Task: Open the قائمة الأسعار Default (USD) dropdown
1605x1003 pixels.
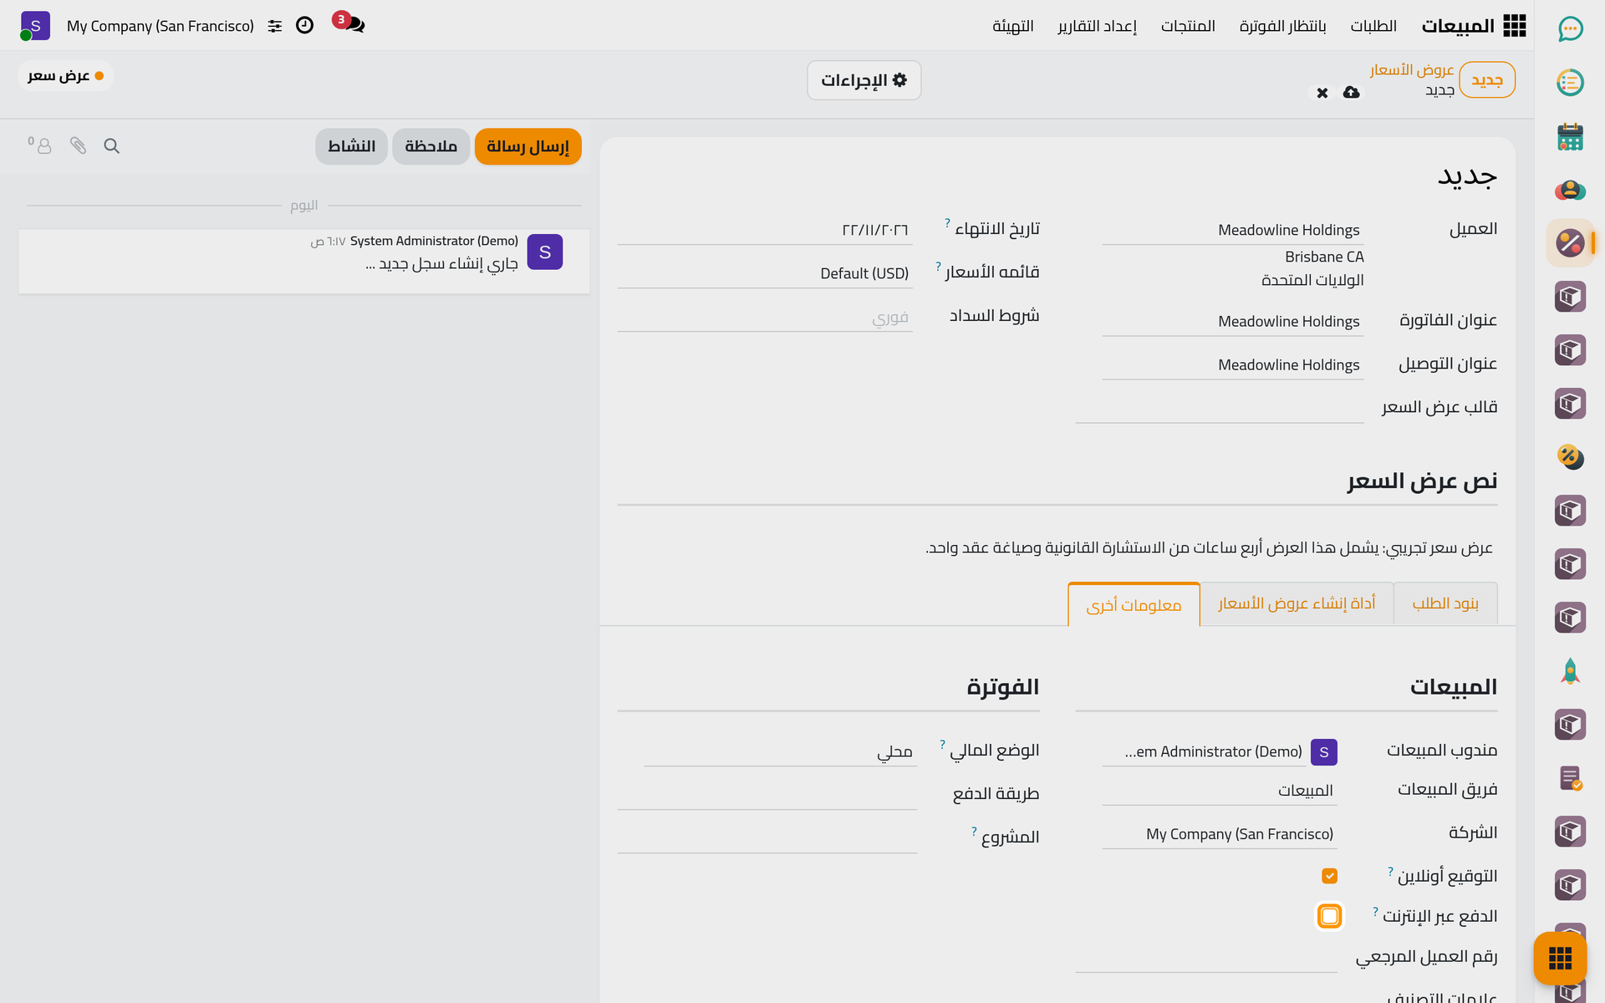Action: [765, 273]
